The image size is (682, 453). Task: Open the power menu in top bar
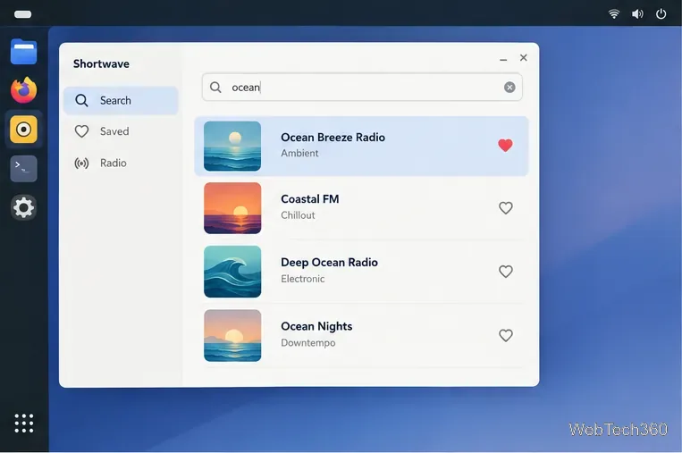(x=661, y=14)
